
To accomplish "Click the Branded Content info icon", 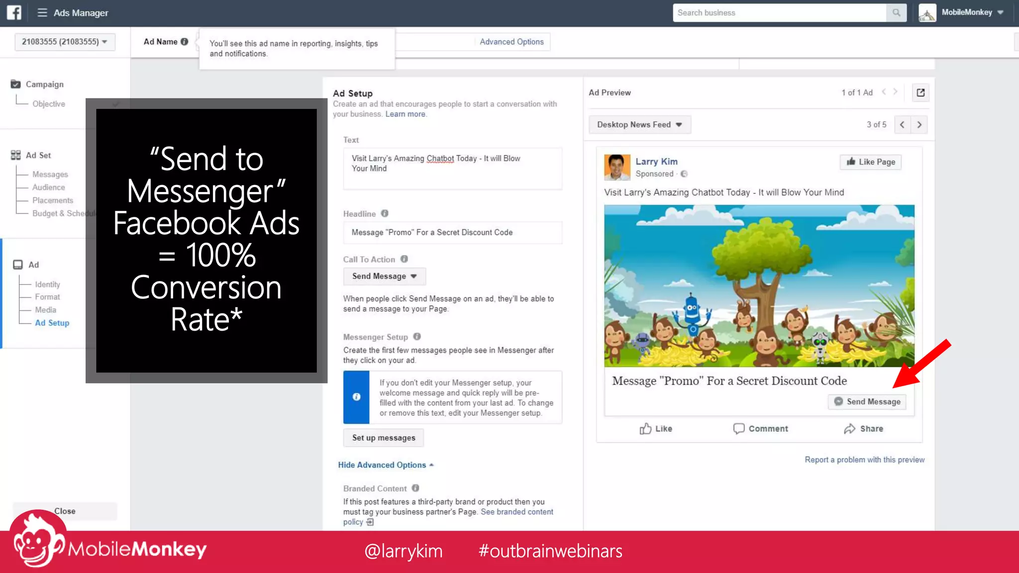I will [415, 488].
